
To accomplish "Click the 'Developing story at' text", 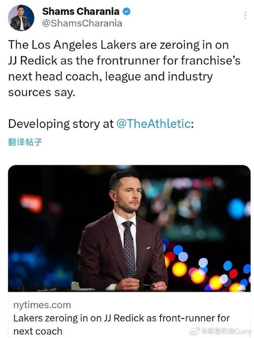I will (61, 124).
